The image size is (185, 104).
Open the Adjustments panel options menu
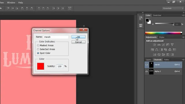point(183,37)
